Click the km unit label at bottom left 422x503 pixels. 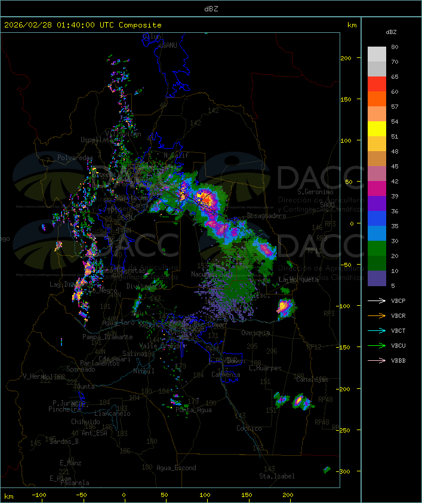(8, 496)
